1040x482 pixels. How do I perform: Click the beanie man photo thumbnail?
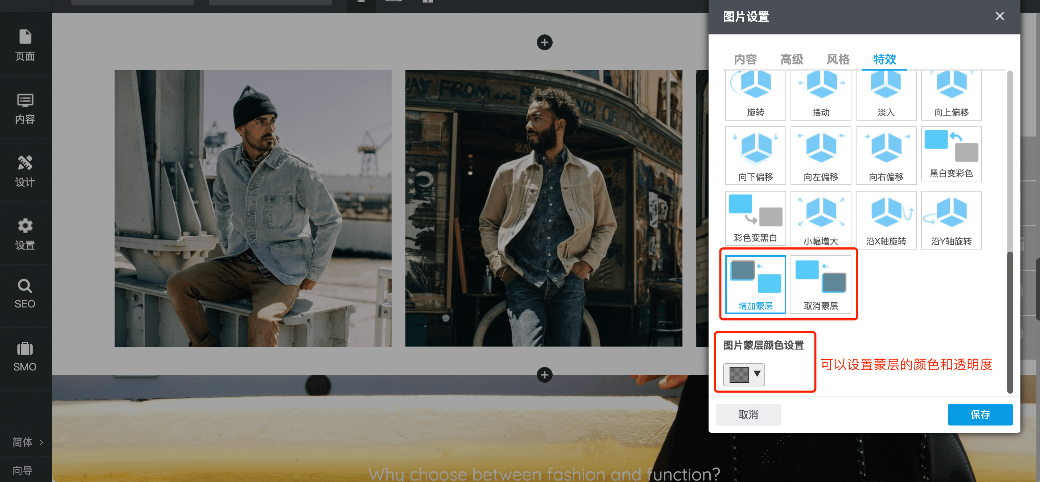[253, 208]
